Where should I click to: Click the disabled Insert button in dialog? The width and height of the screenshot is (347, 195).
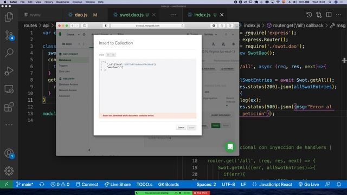coord(191,128)
